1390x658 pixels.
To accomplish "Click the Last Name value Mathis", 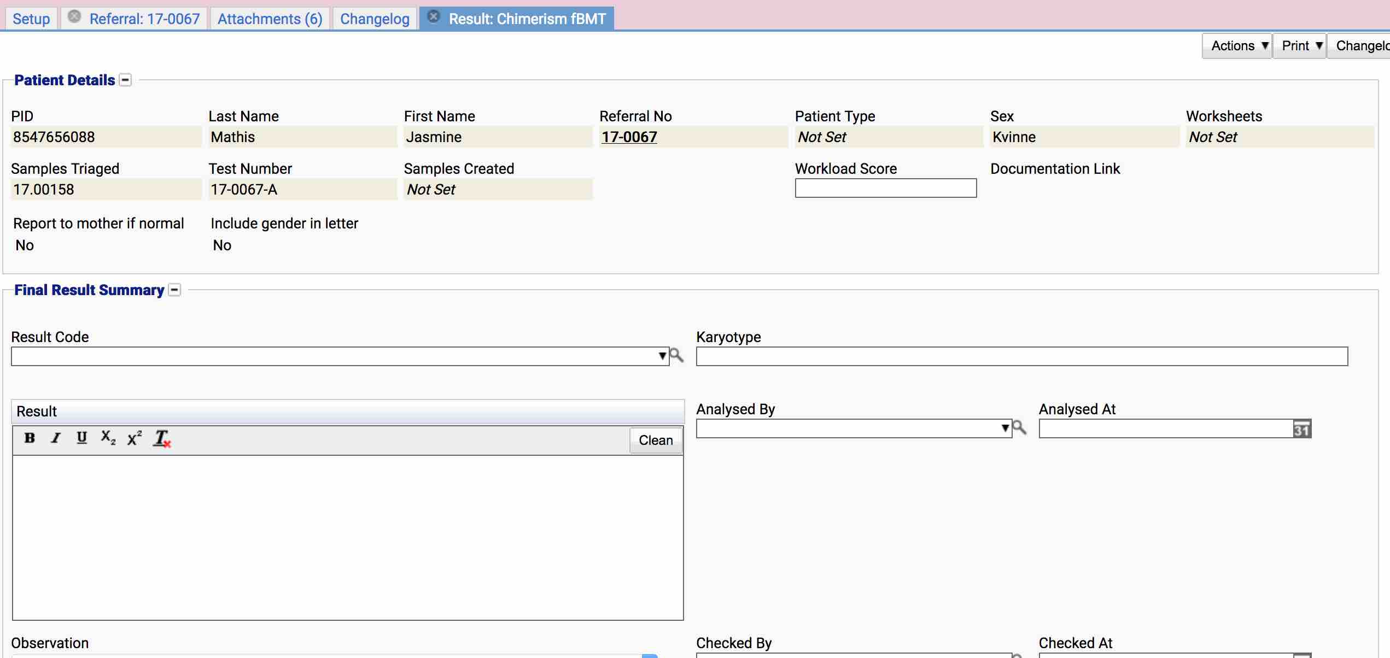I will pyautogui.click(x=232, y=137).
